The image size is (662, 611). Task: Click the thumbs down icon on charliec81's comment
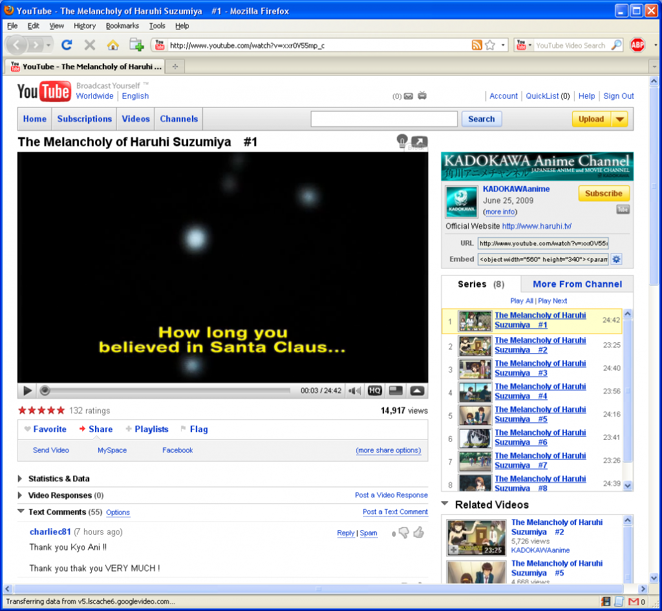[404, 533]
